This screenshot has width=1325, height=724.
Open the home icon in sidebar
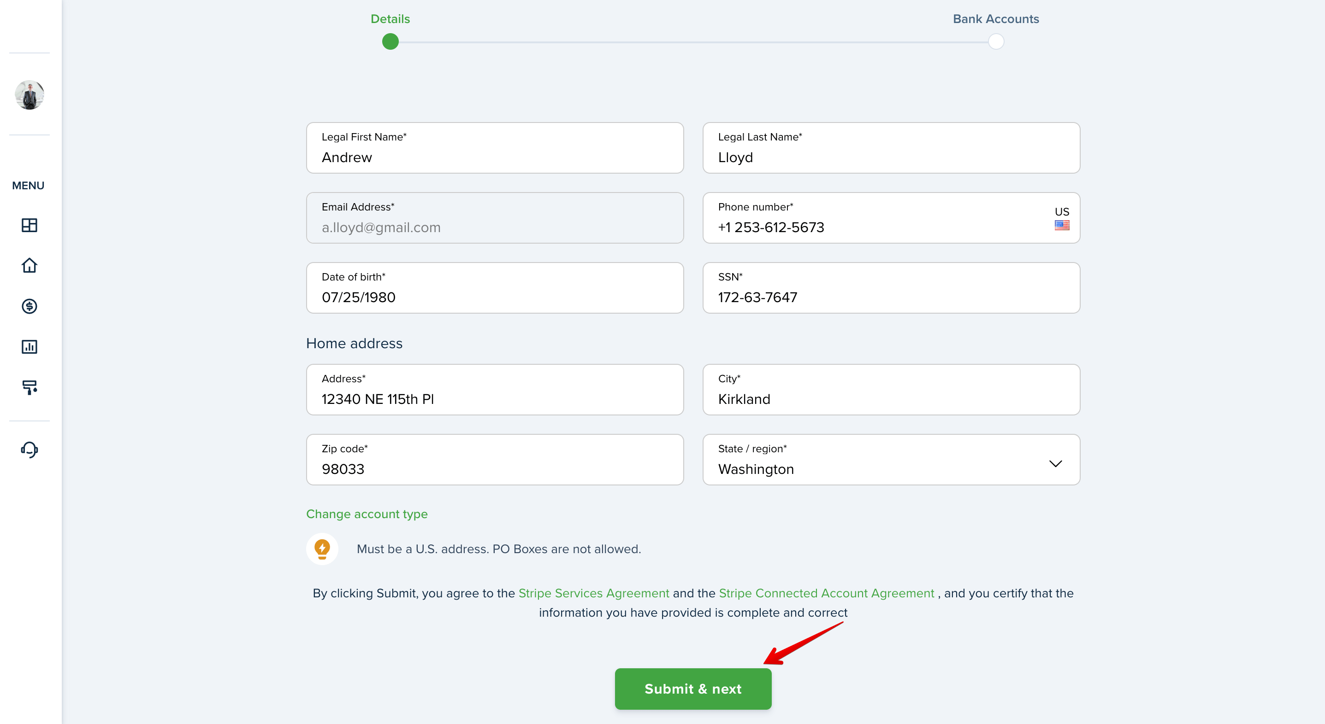pyautogui.click(x=30, y=265)
